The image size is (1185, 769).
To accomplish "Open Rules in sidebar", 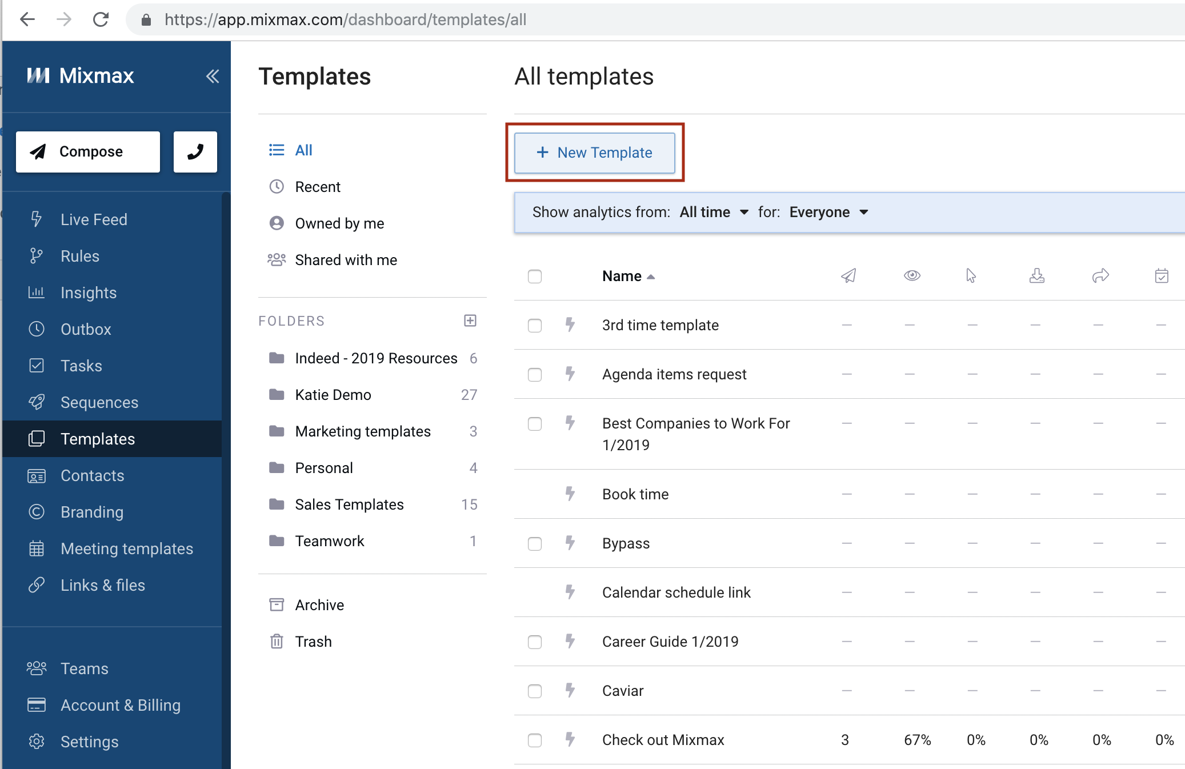I will pyautogui.click(x=80, y=256).
